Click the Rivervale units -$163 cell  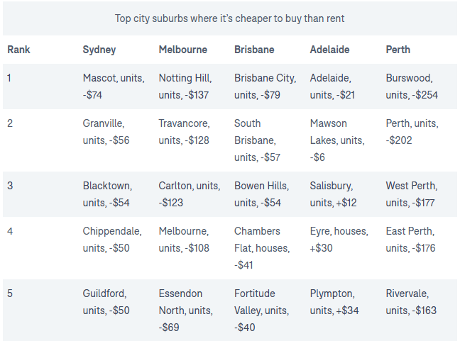(412, 302)
